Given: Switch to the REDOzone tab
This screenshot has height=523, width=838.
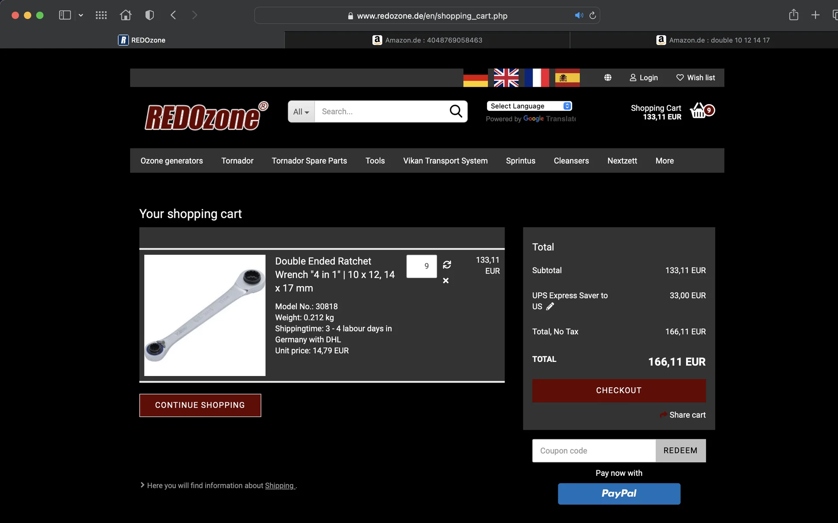Looking at the screenshot, I should point(142,40).
